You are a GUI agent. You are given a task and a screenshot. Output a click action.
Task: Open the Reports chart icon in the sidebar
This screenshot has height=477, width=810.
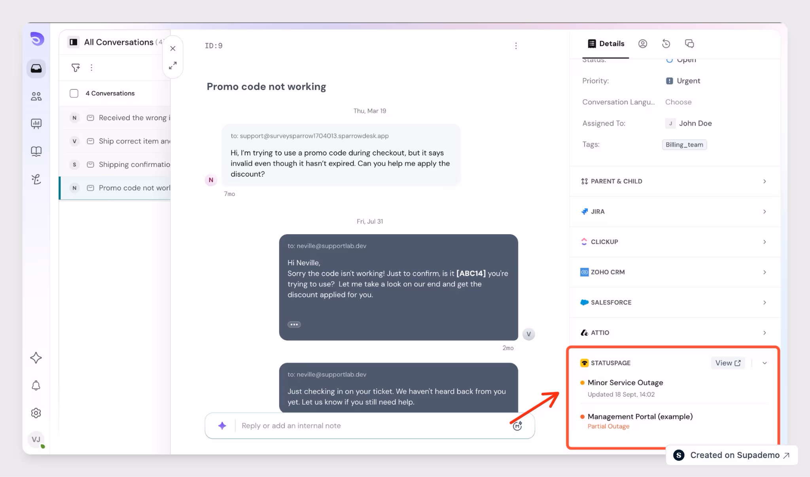tap(36, 124)
